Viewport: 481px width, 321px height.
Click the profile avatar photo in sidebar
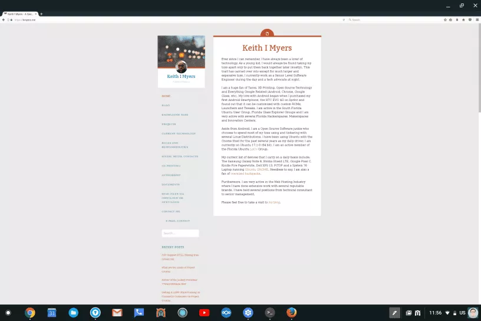[x=181, y=67]
